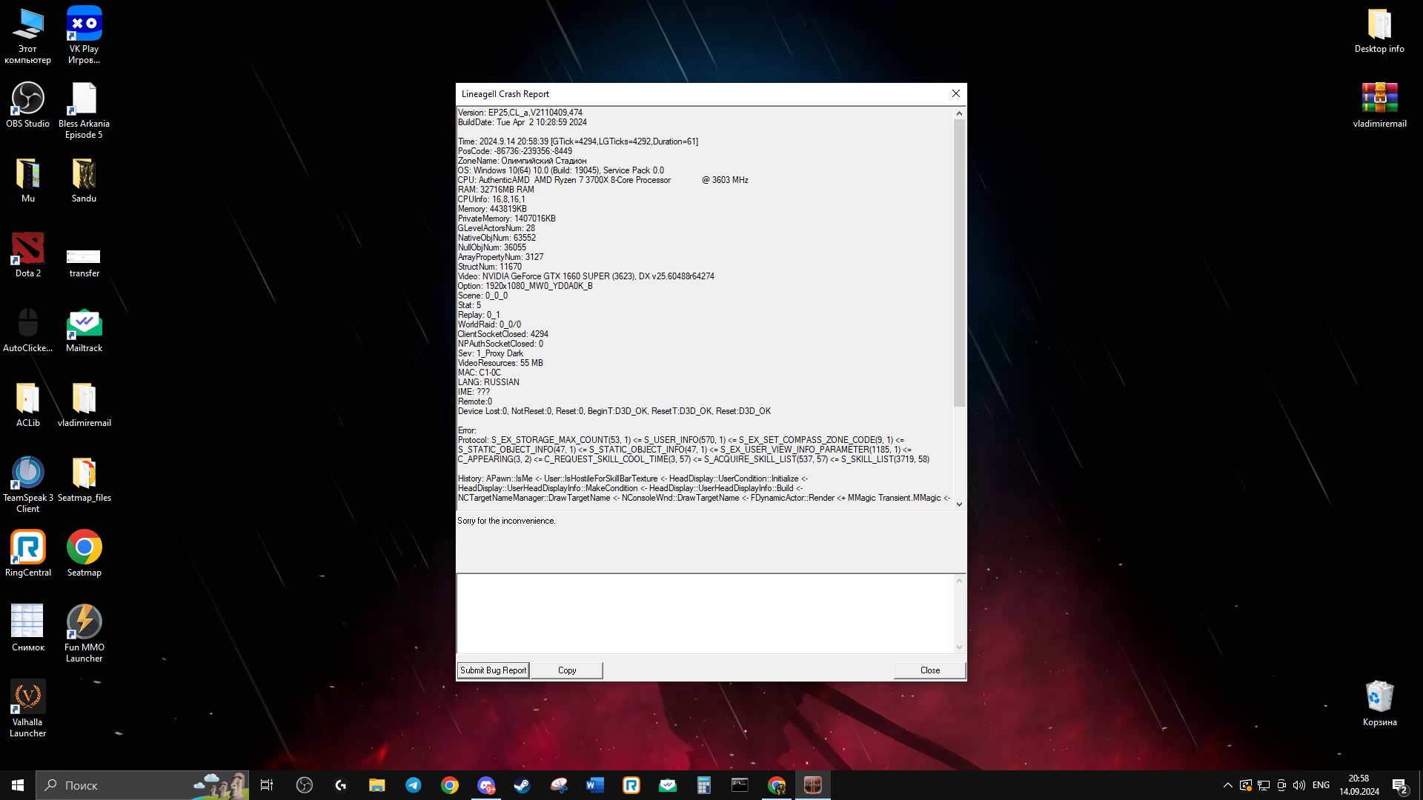Viewport: 1423px width, 800px height.
Task: Click the Submit Bug Report button
Action: 493,670
